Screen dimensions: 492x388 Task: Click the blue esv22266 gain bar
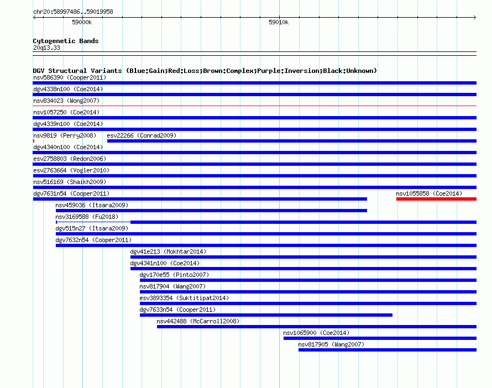coord(292,141)
